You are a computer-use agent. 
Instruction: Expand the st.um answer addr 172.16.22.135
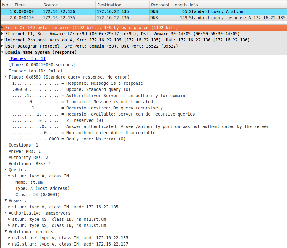(x=9, y=207)
